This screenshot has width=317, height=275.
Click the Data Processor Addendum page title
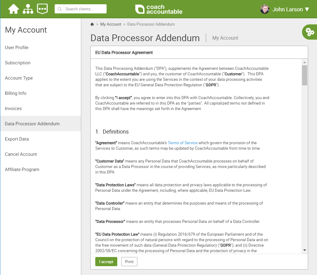(x=145, y=38)
